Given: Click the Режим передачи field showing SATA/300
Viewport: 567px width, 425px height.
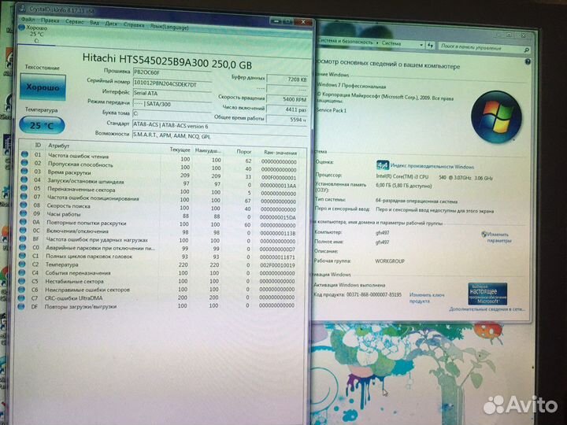Looking at the screenshot, I should point(172,104).
